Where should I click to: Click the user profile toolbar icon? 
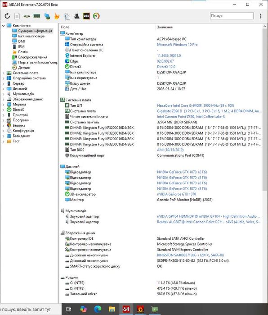point(76,16)
